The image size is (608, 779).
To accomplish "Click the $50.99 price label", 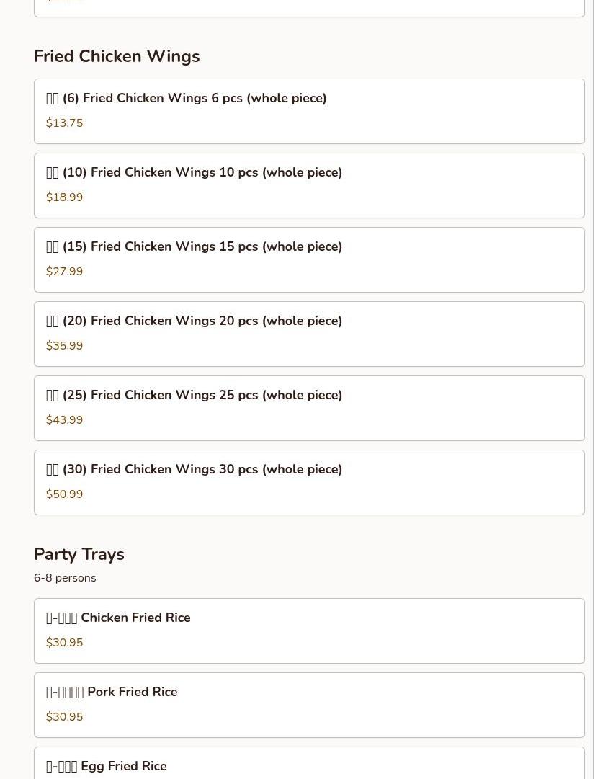I will (65, 494).
